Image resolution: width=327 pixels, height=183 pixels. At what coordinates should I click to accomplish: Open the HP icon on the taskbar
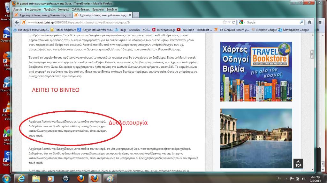66,179
